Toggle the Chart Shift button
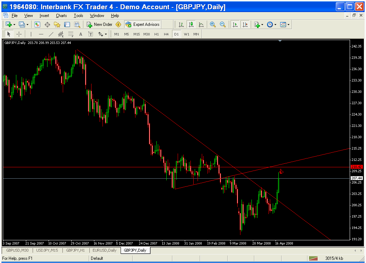Screen dimensions: 366x263 pos(245,24)
